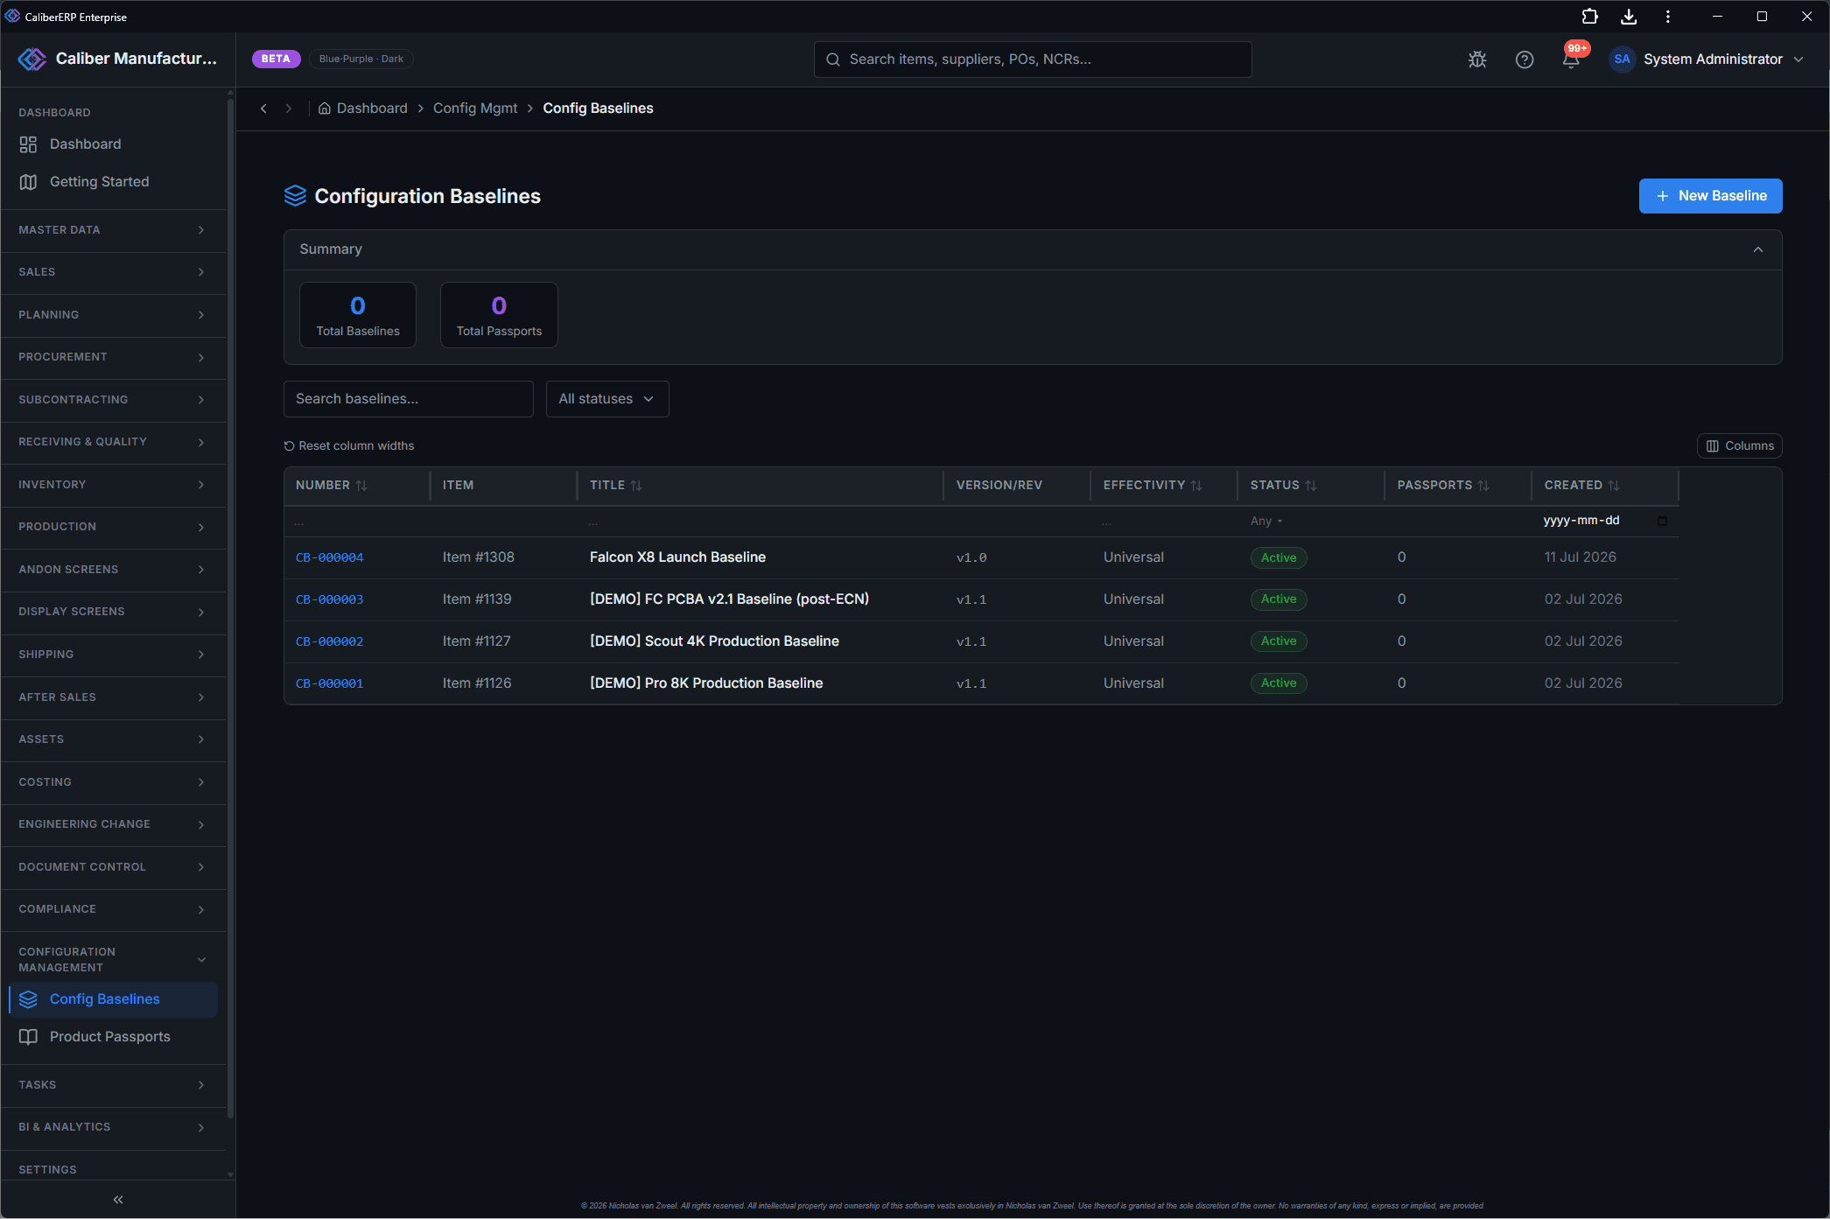1830x1219 pixels.
Task: Open the Any status filter dropdown
Action: pos(1266,522)
